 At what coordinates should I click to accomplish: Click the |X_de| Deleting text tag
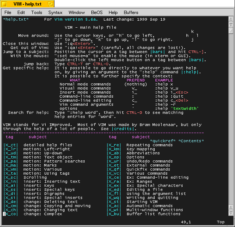(11, 202)
